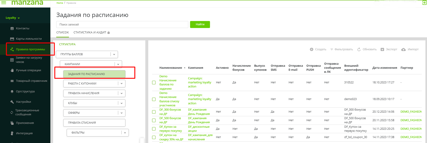Open the hamburger menu icon

pyautogui.click(x=4, y=3)
